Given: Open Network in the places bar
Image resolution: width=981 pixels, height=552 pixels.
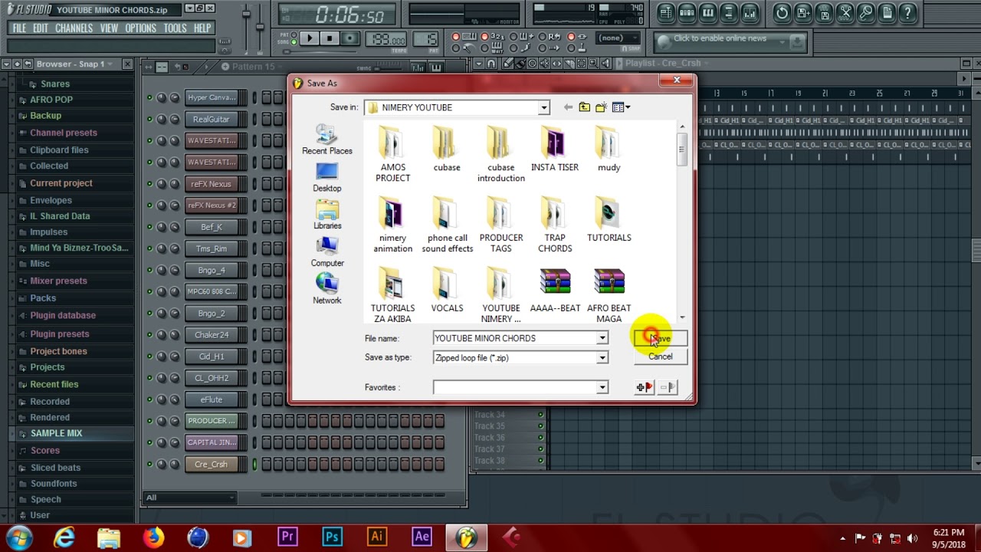Looking at the screenshot, I should pos(327,290).
